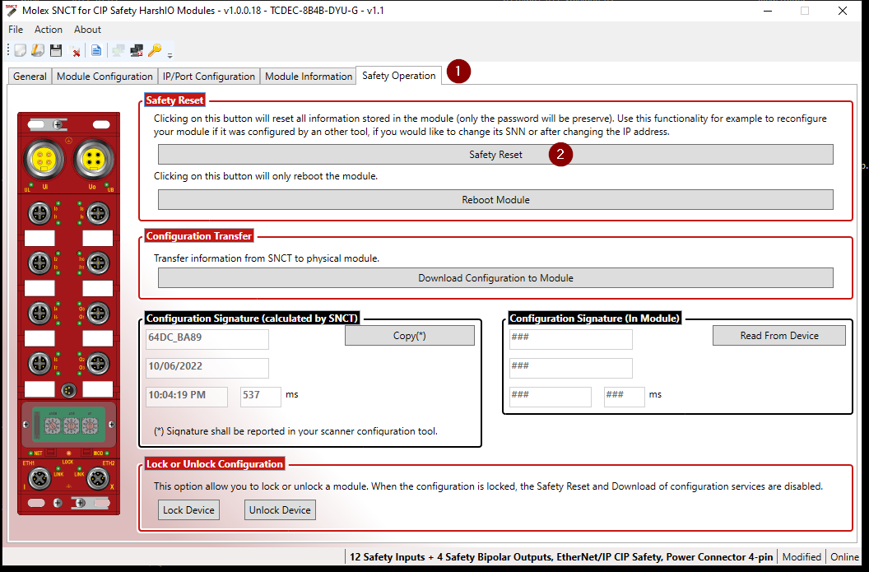869x572 pixels.
Task: Click the Online status bar entry
Action: click(x=844, y=557)
